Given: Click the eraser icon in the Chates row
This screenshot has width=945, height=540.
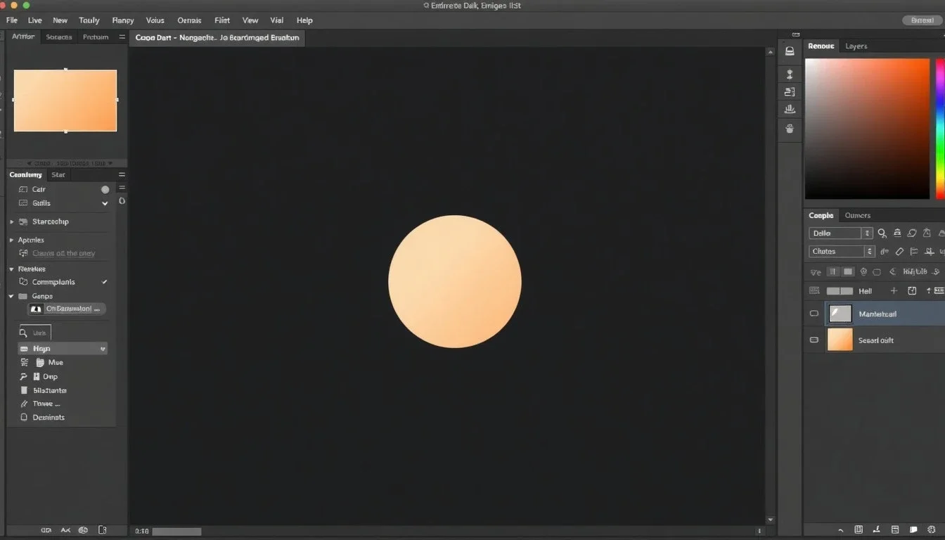Looking at the screenshot, I should coord(899,251).
